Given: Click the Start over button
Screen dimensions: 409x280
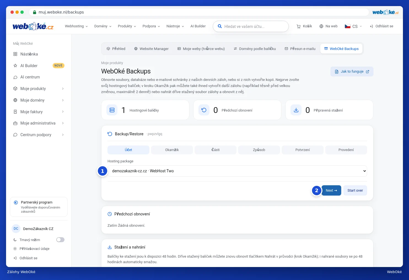Looking at the screenshot, I should tap(355, 191).
